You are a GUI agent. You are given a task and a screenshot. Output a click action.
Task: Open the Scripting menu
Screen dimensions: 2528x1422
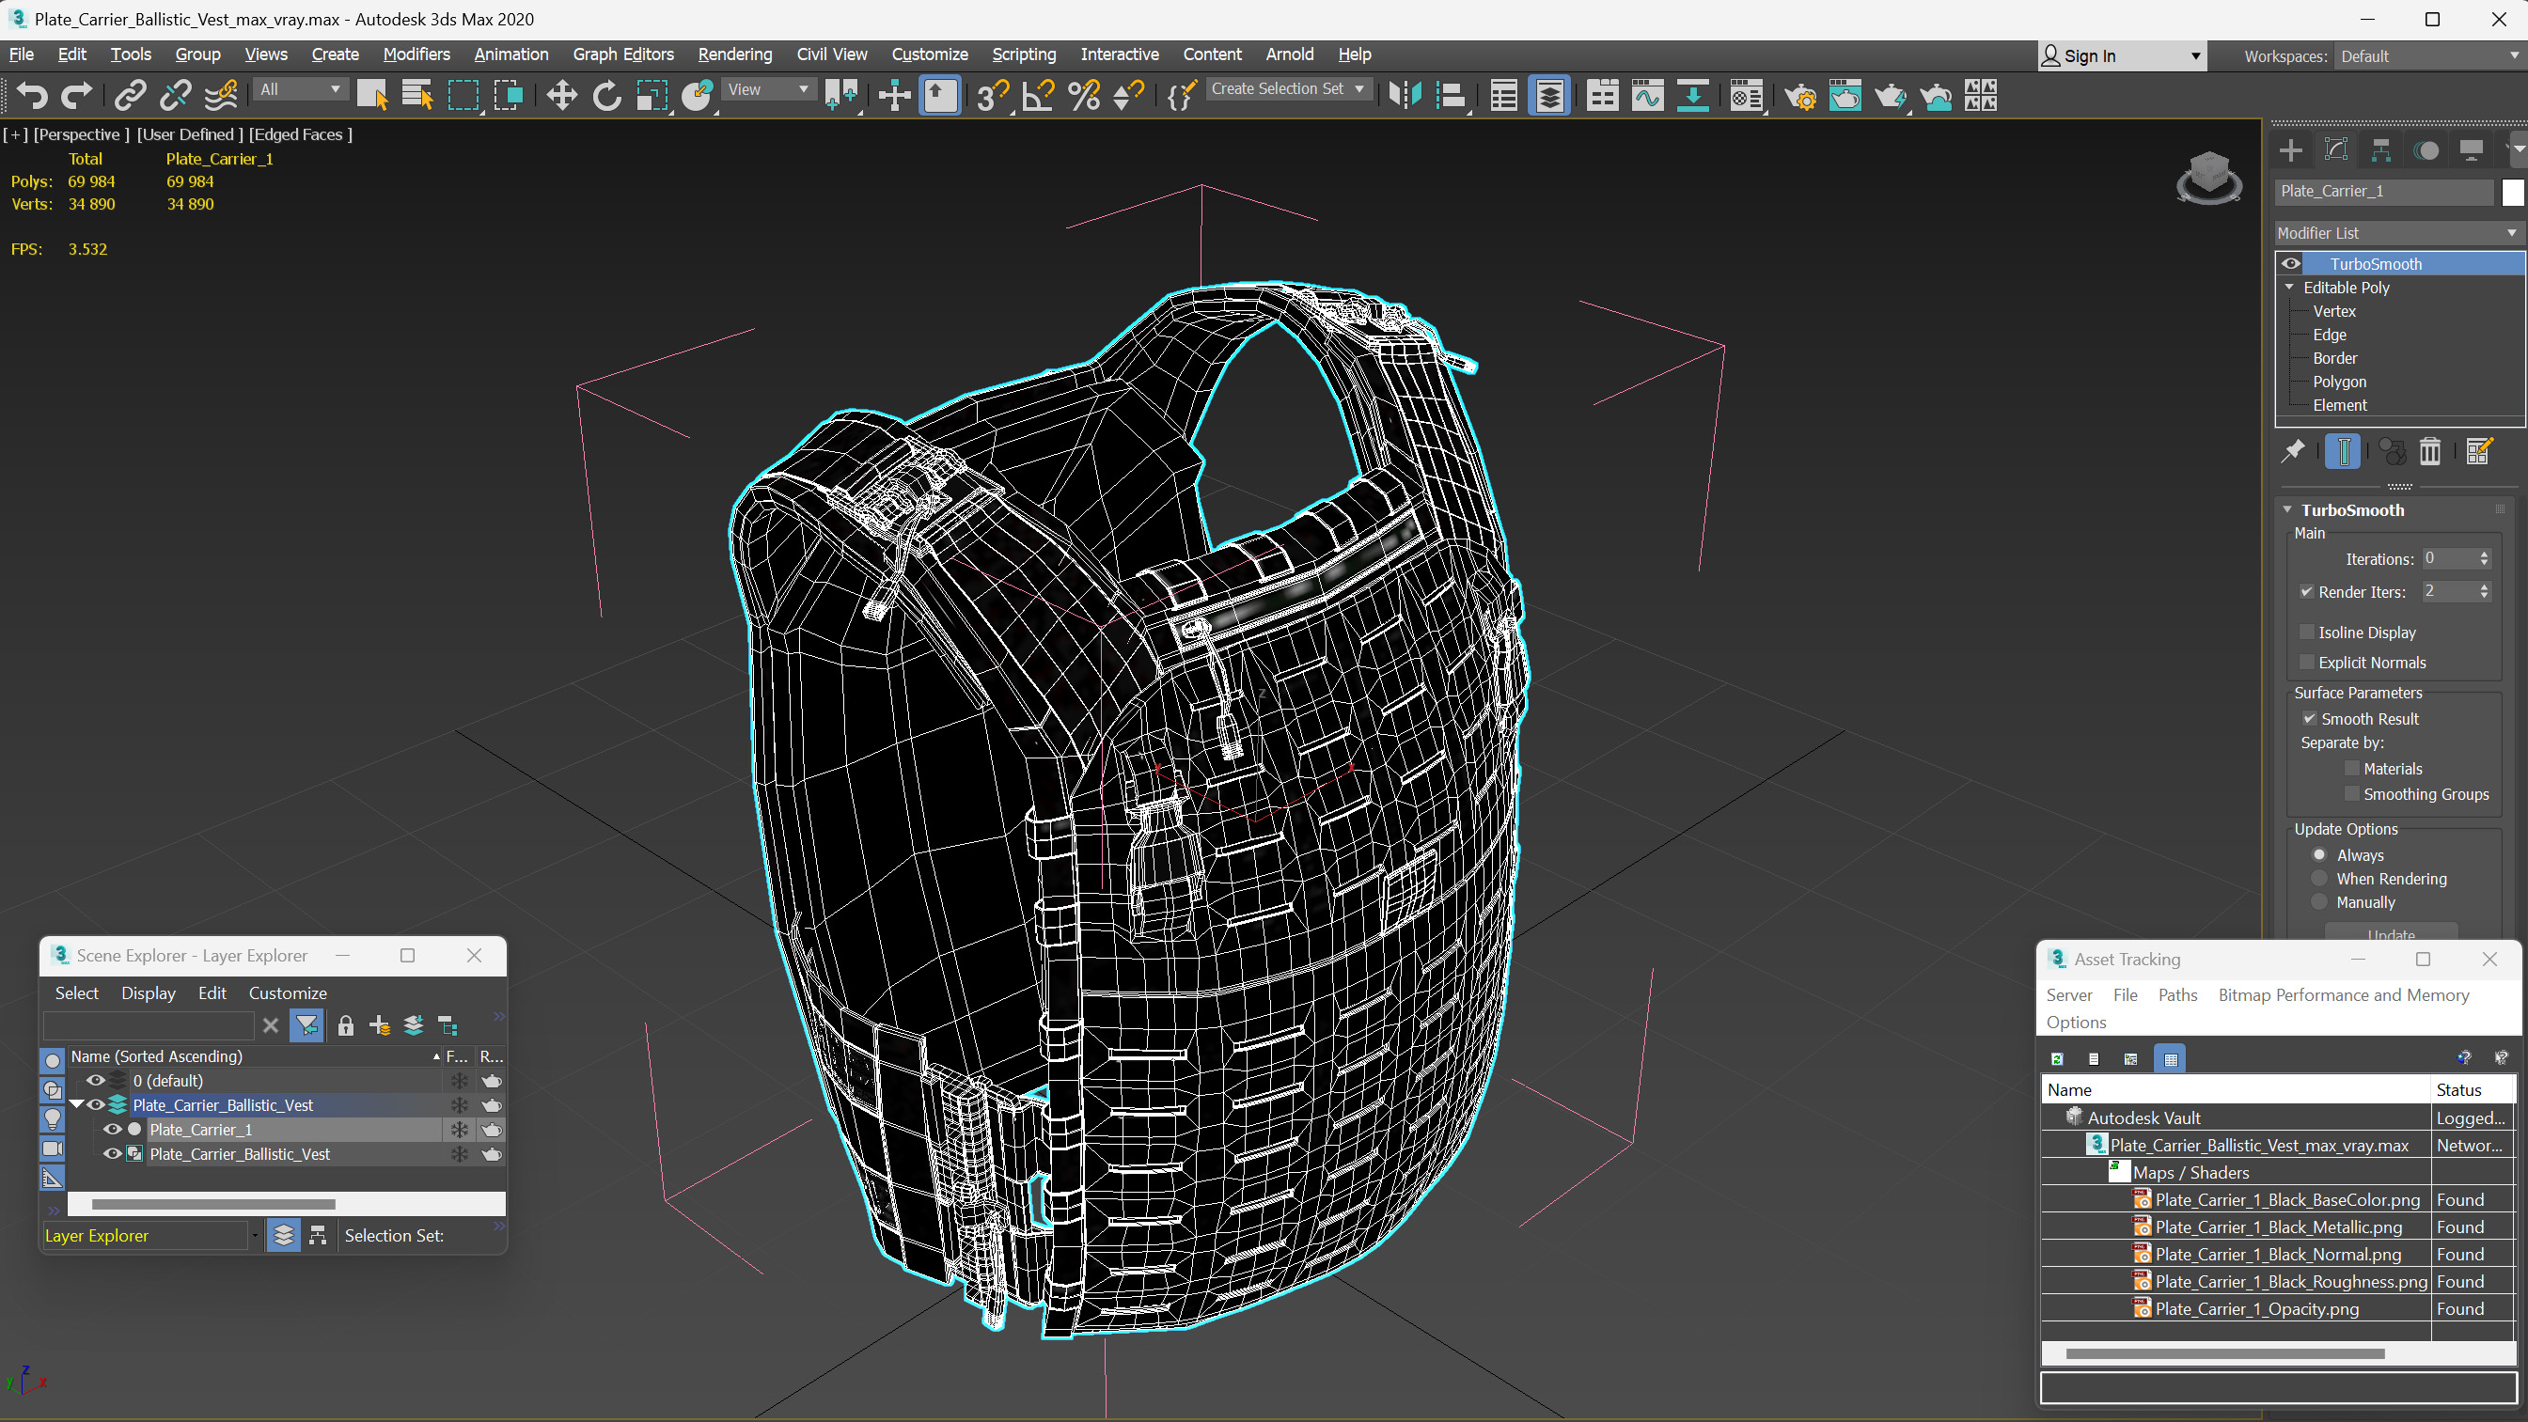1024,54
